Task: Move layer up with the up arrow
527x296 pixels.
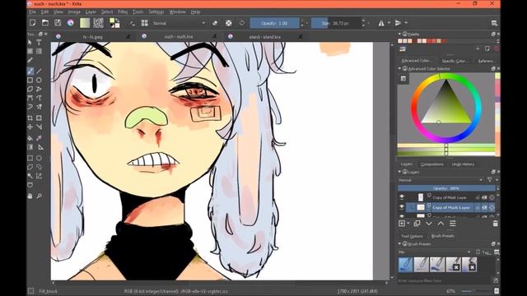Action: coord(441,224)
